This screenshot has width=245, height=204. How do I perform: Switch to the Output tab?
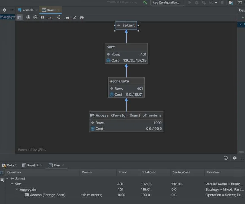pos(12,165)
